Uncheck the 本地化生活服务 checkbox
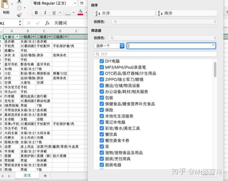The image size is (228, 181). coord(102,116)
